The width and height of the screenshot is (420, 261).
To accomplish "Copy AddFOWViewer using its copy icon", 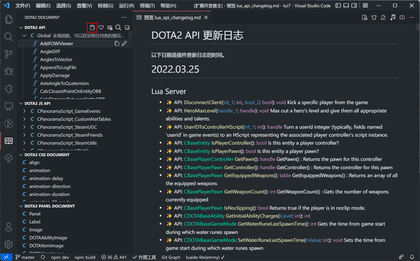I will 117,44.
